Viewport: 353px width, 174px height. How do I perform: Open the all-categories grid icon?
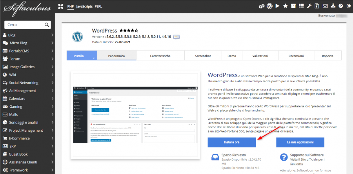coord(60,6)
